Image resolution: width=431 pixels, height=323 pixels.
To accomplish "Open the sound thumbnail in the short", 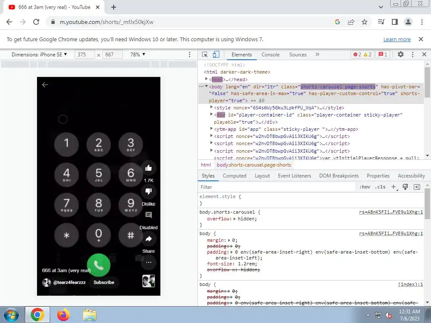I will [149, 281].
